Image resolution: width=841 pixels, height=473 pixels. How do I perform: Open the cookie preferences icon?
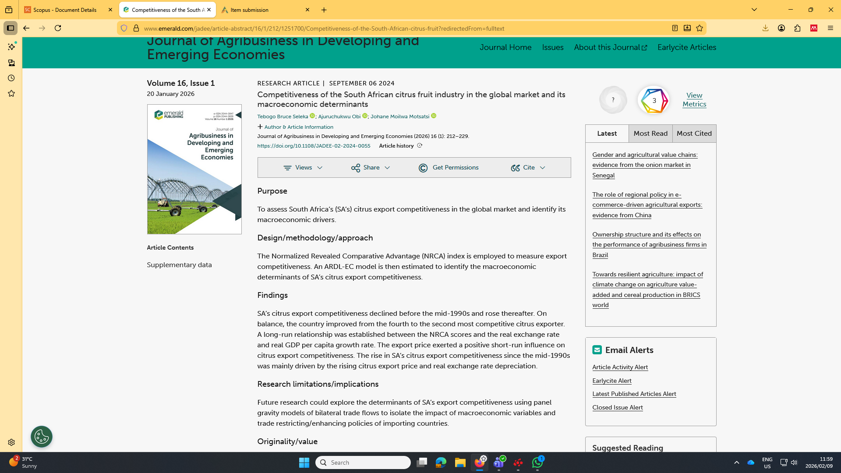[42, 437]
